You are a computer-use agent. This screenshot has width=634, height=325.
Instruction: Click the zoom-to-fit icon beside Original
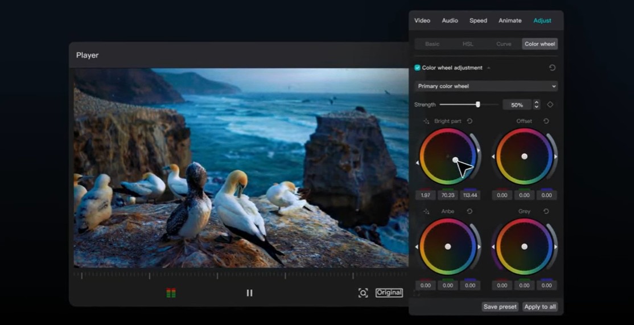tap(363, 293)
